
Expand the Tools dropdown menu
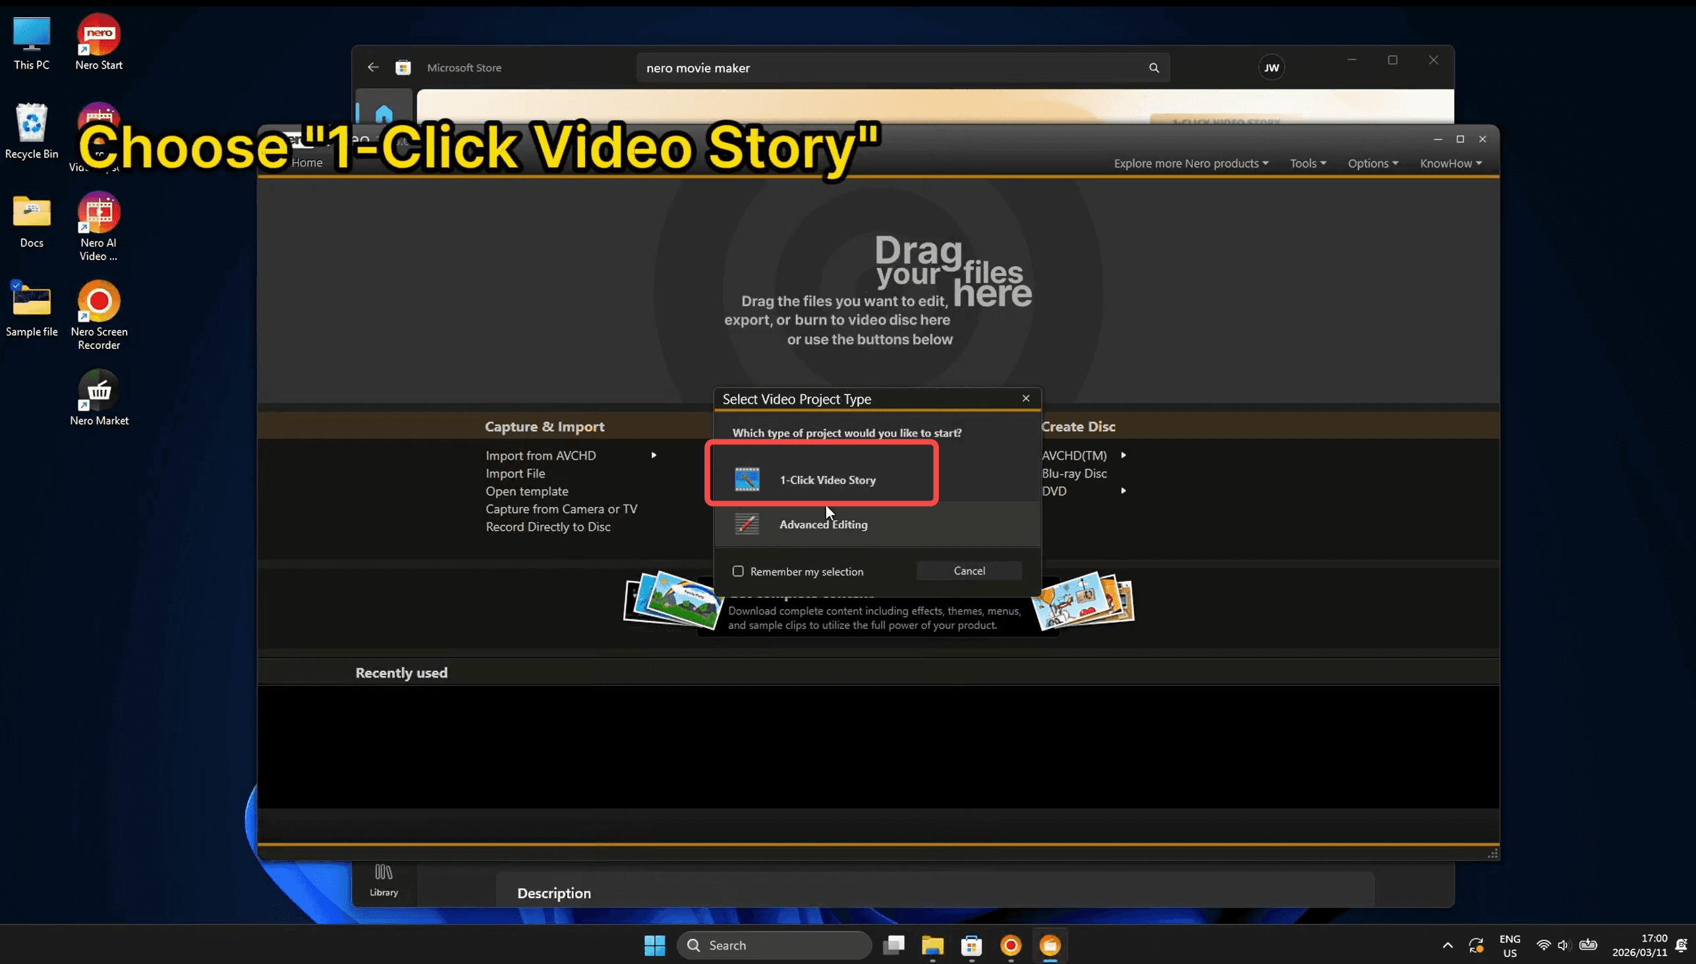[1307, 163]
